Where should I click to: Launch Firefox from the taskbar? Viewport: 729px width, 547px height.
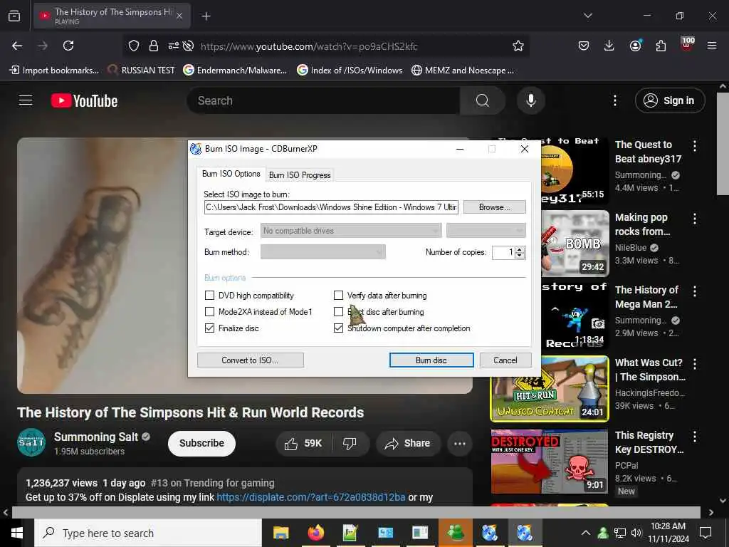coord(315,533)
